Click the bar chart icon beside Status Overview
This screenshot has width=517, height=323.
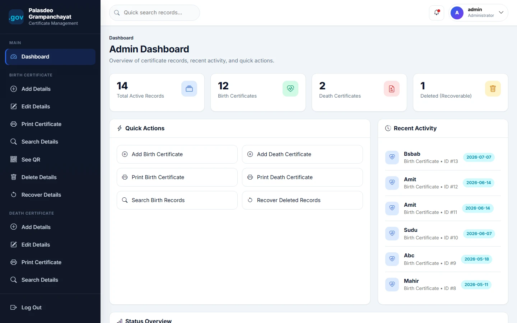click(x=120, y=321)
